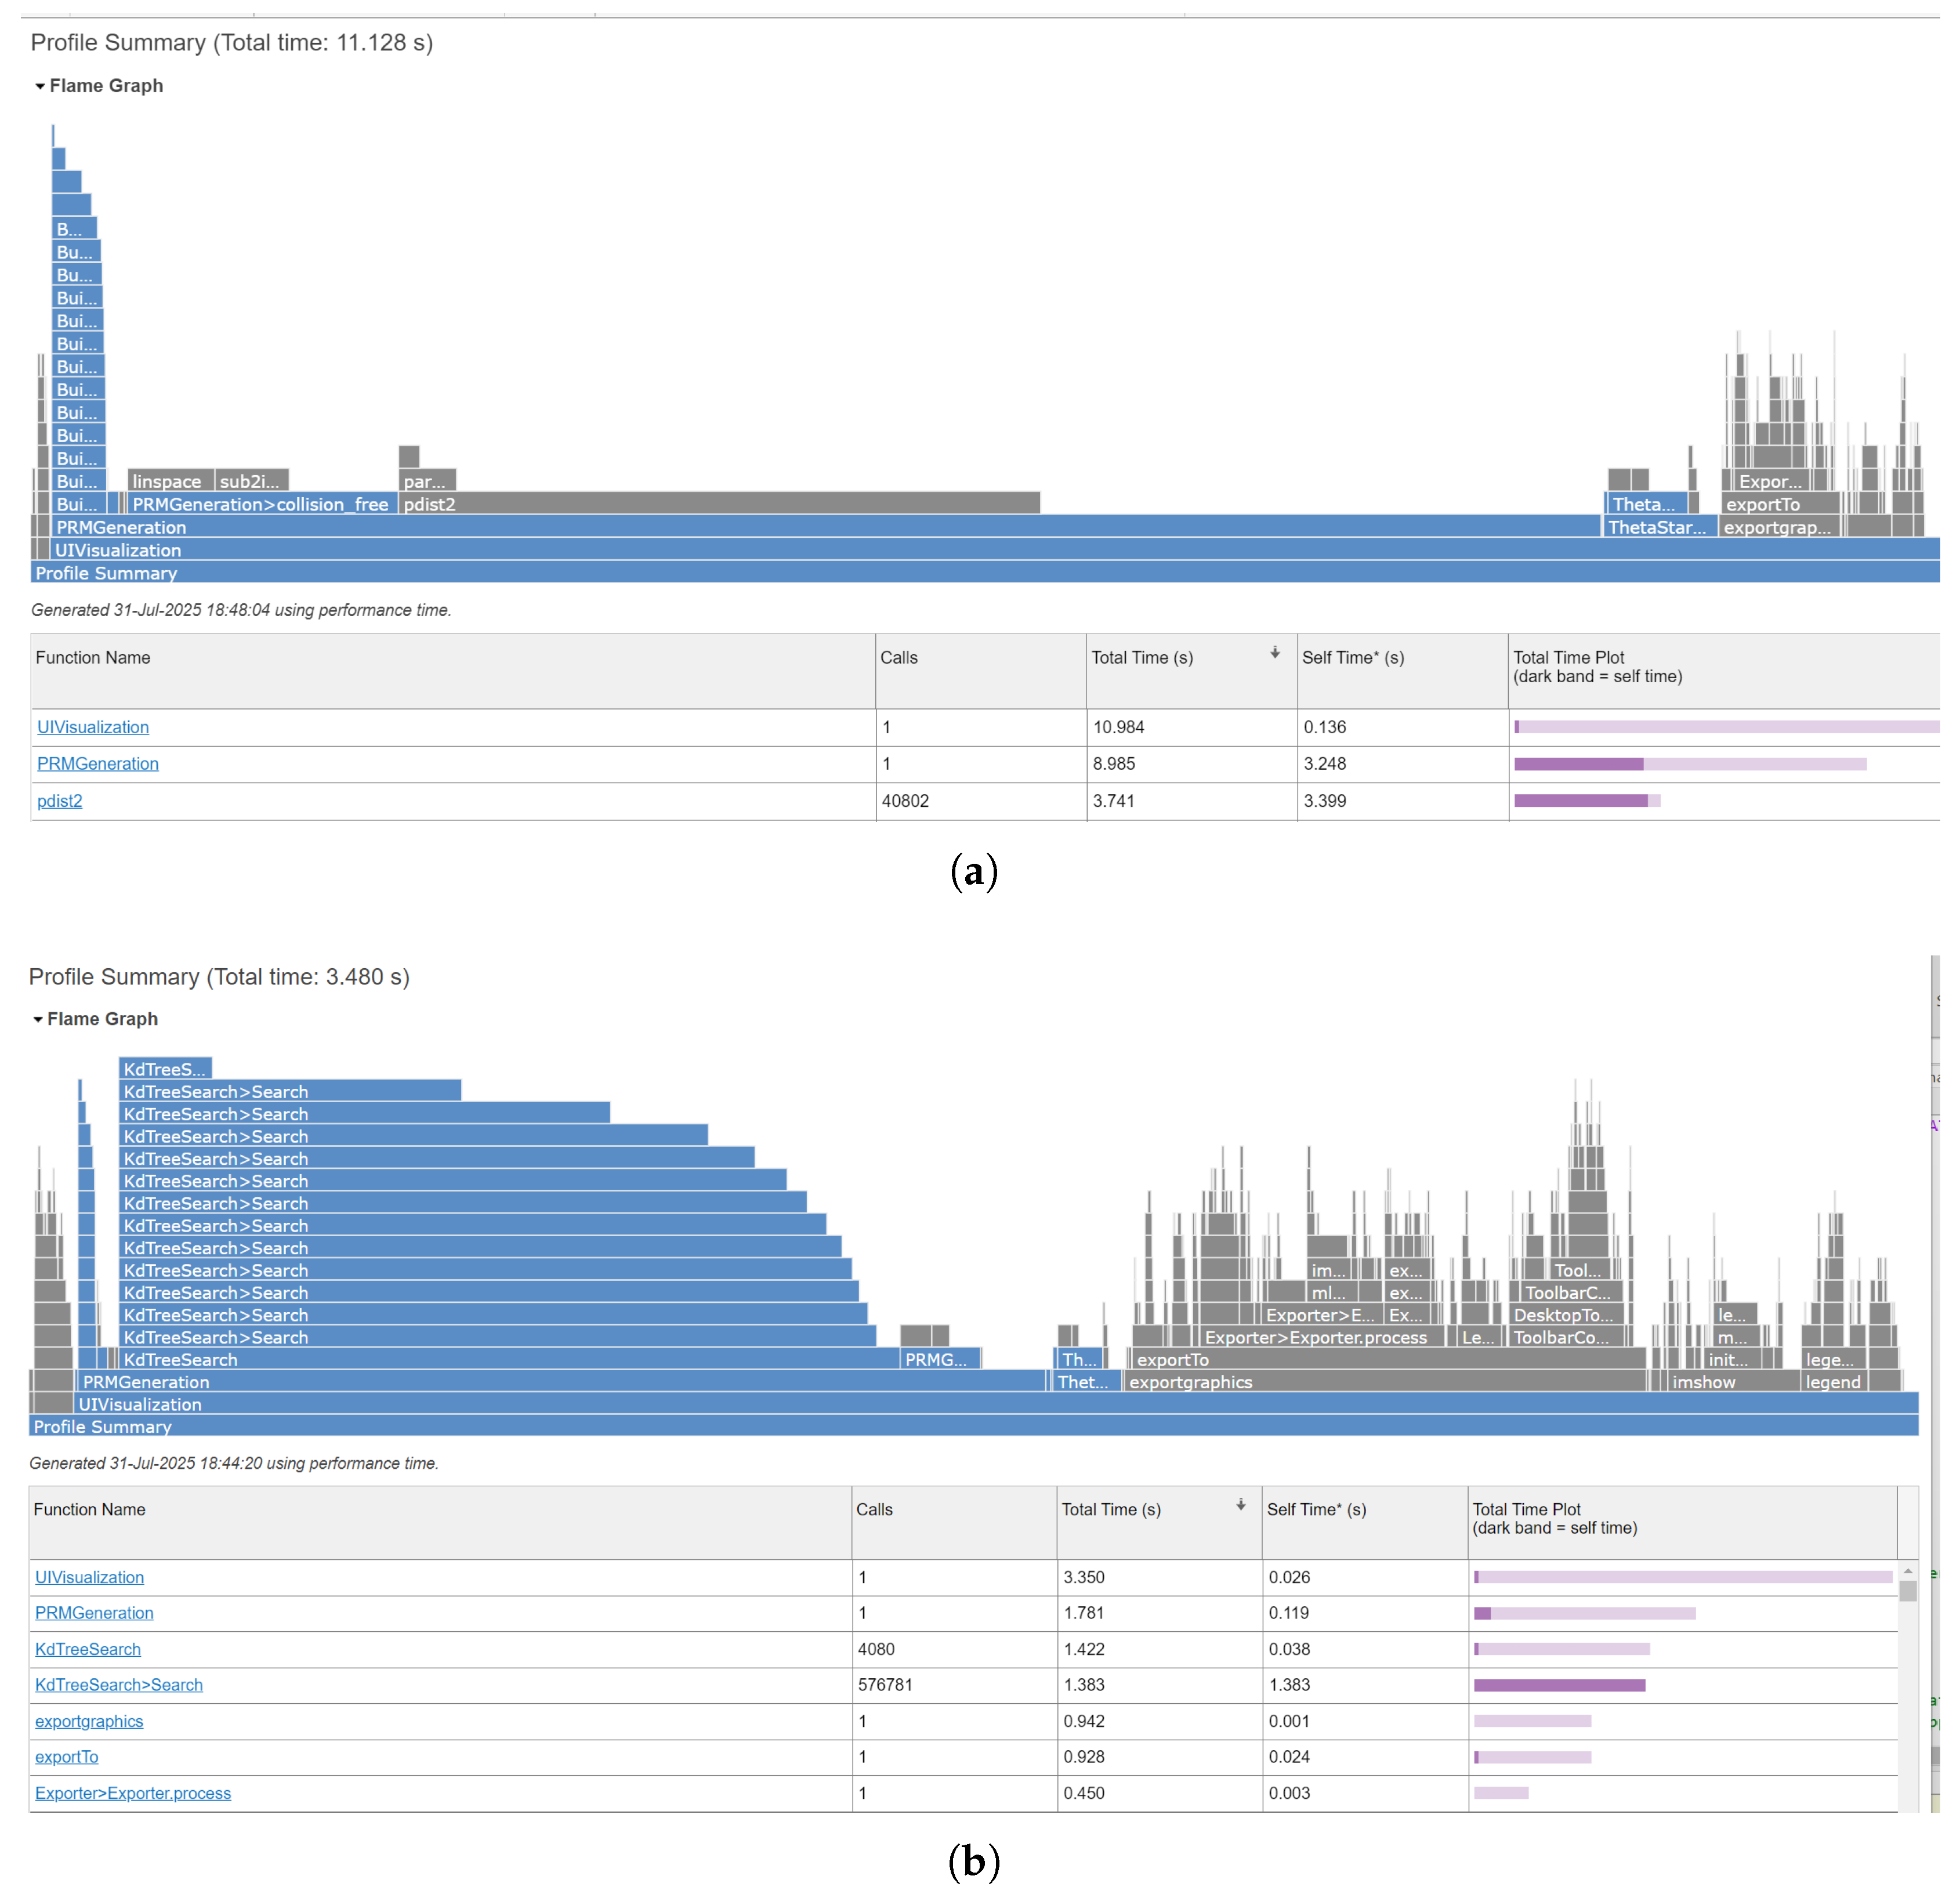
Task: Open the KdTreeSearch>Search function link
Action: click(x=119, y=1685)
